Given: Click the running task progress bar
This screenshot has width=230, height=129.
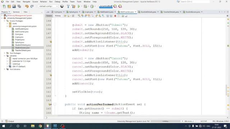Looking at the screenshot, I should (x=165, y=121).
